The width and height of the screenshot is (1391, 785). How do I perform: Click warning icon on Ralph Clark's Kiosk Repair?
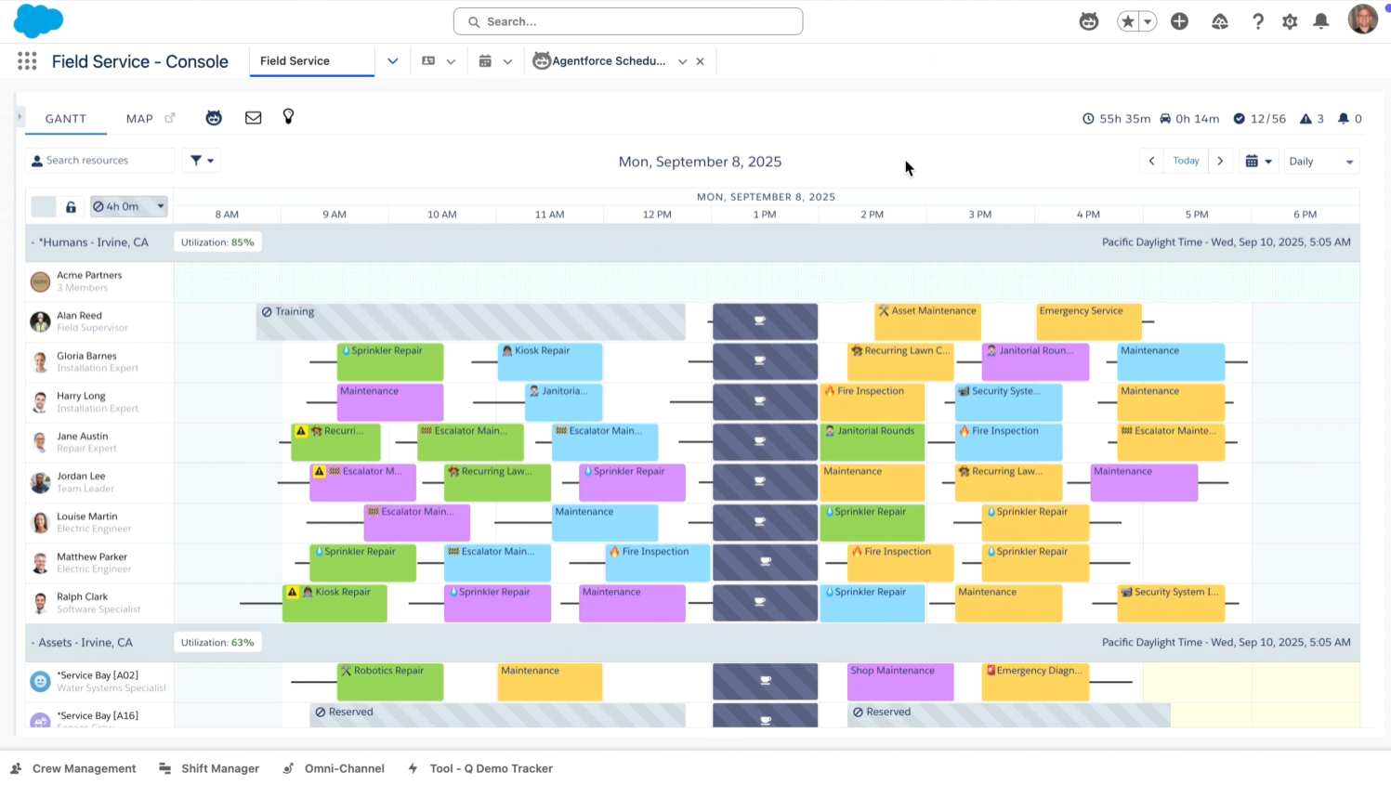pyautogui.click(x=293, y=592)
